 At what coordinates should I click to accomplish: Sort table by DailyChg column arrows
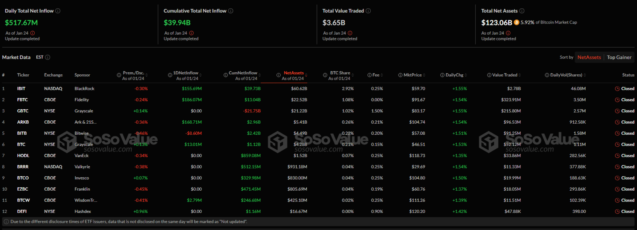(465, 75)
